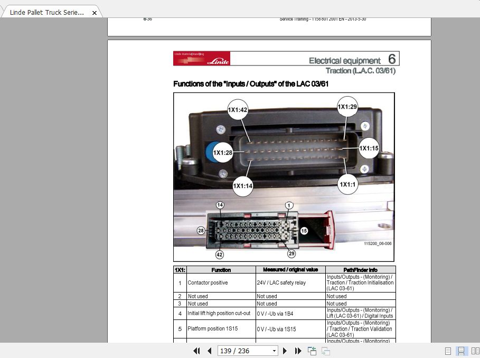Go to the previous page
The image size is (480, 358).
(x=210, y=351)
